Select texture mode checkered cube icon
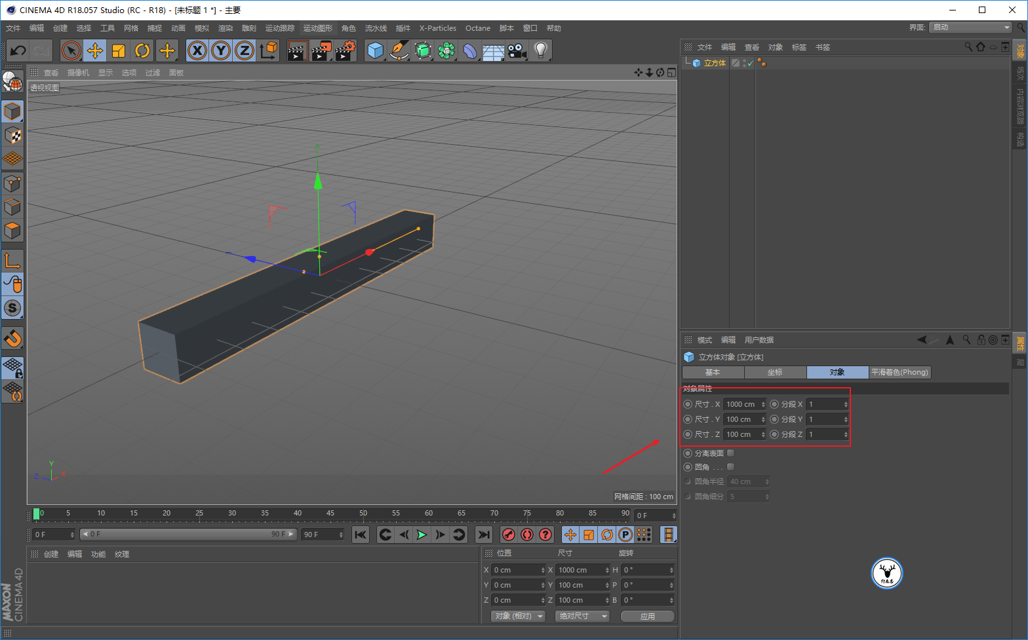This screenshot has height=640, width=1028. 12,136
